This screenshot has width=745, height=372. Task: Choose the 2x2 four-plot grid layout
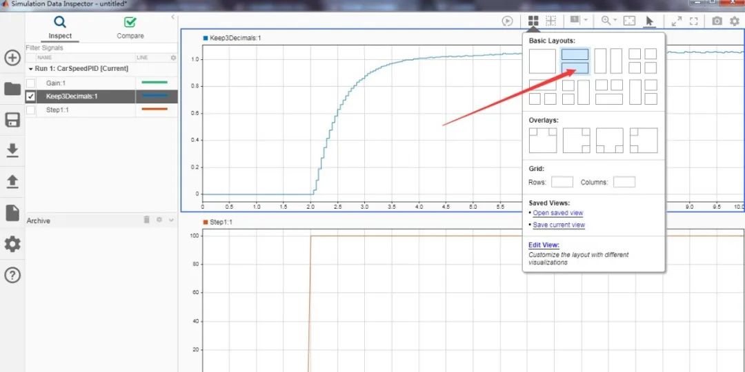coord(643,61)
